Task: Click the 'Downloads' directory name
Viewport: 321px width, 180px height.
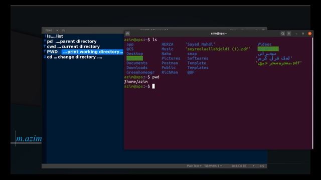Action: [137, 68]
